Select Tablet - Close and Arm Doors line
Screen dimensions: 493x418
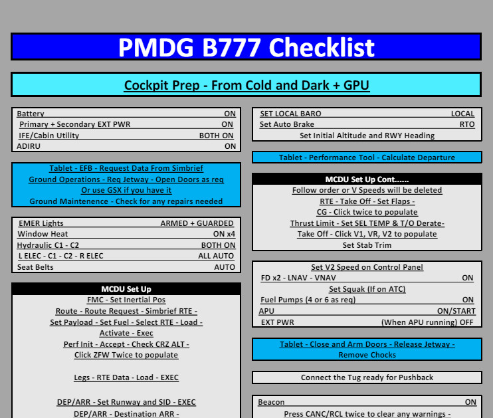click(367, 344)
